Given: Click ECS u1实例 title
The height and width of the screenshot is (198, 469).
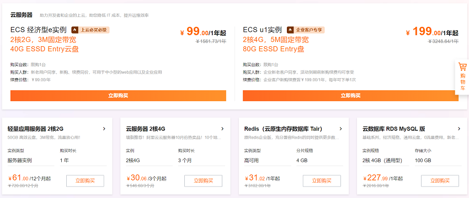Looking at the screenshot, I should tap(262, 30).
